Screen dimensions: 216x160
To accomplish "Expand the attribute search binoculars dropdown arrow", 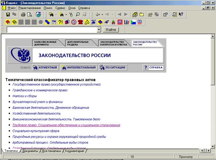I will [x=56, y=15].
